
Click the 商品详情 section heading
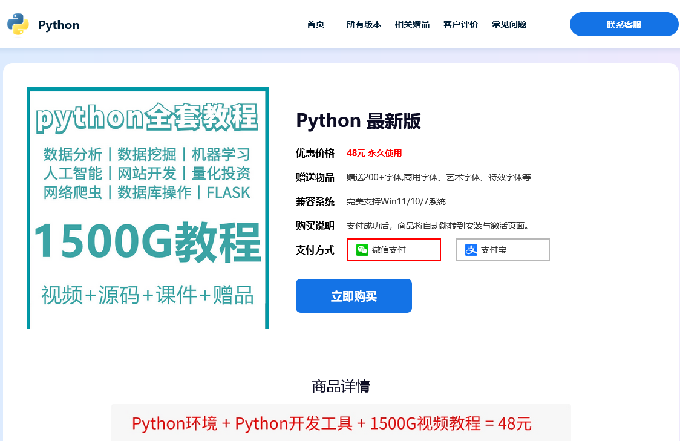[x=339, y=385]
